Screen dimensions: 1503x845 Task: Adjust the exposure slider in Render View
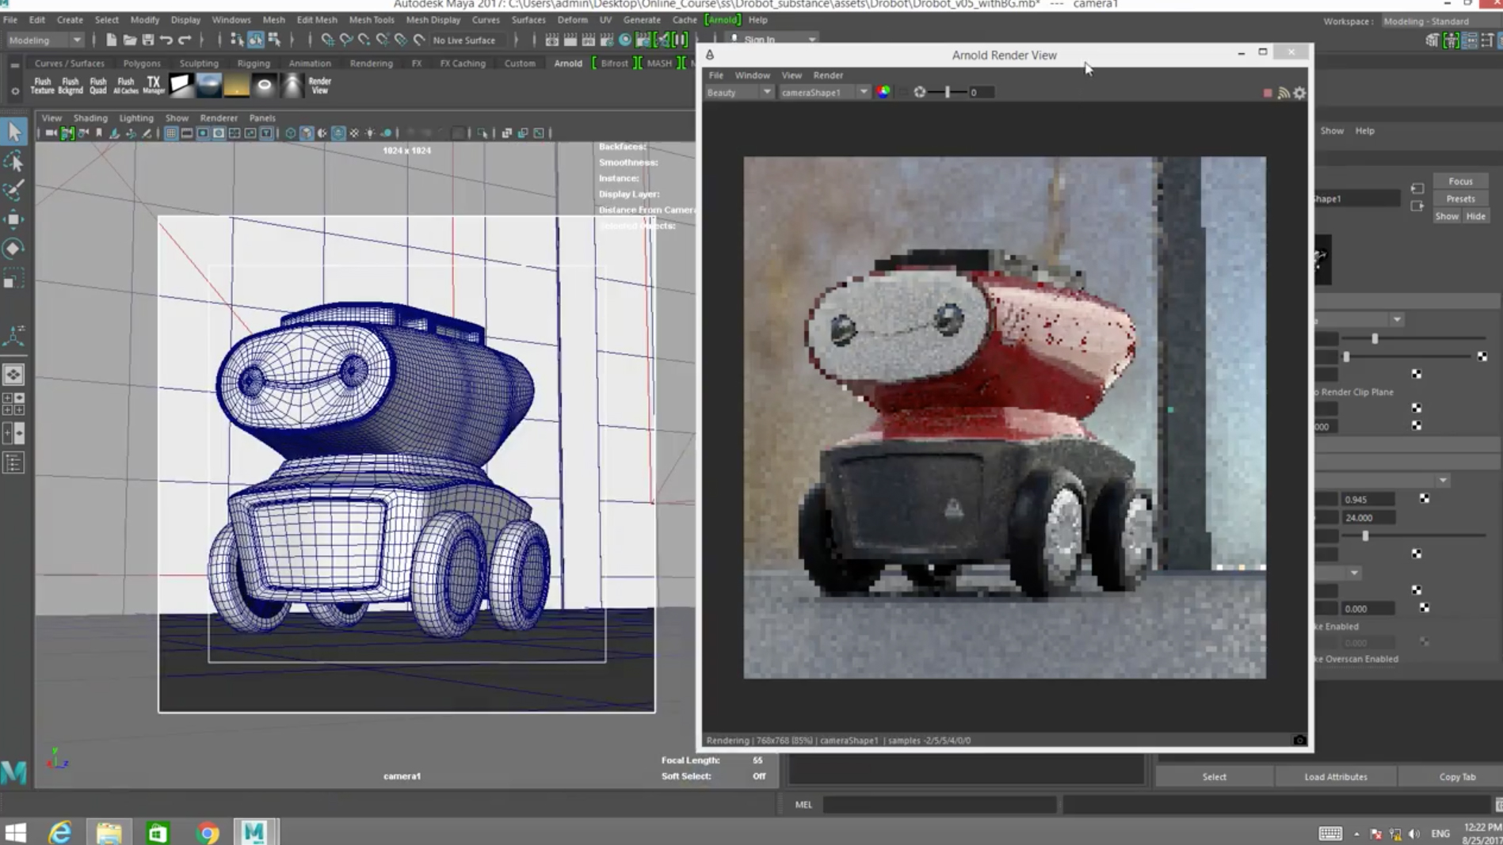coord(947,93)
